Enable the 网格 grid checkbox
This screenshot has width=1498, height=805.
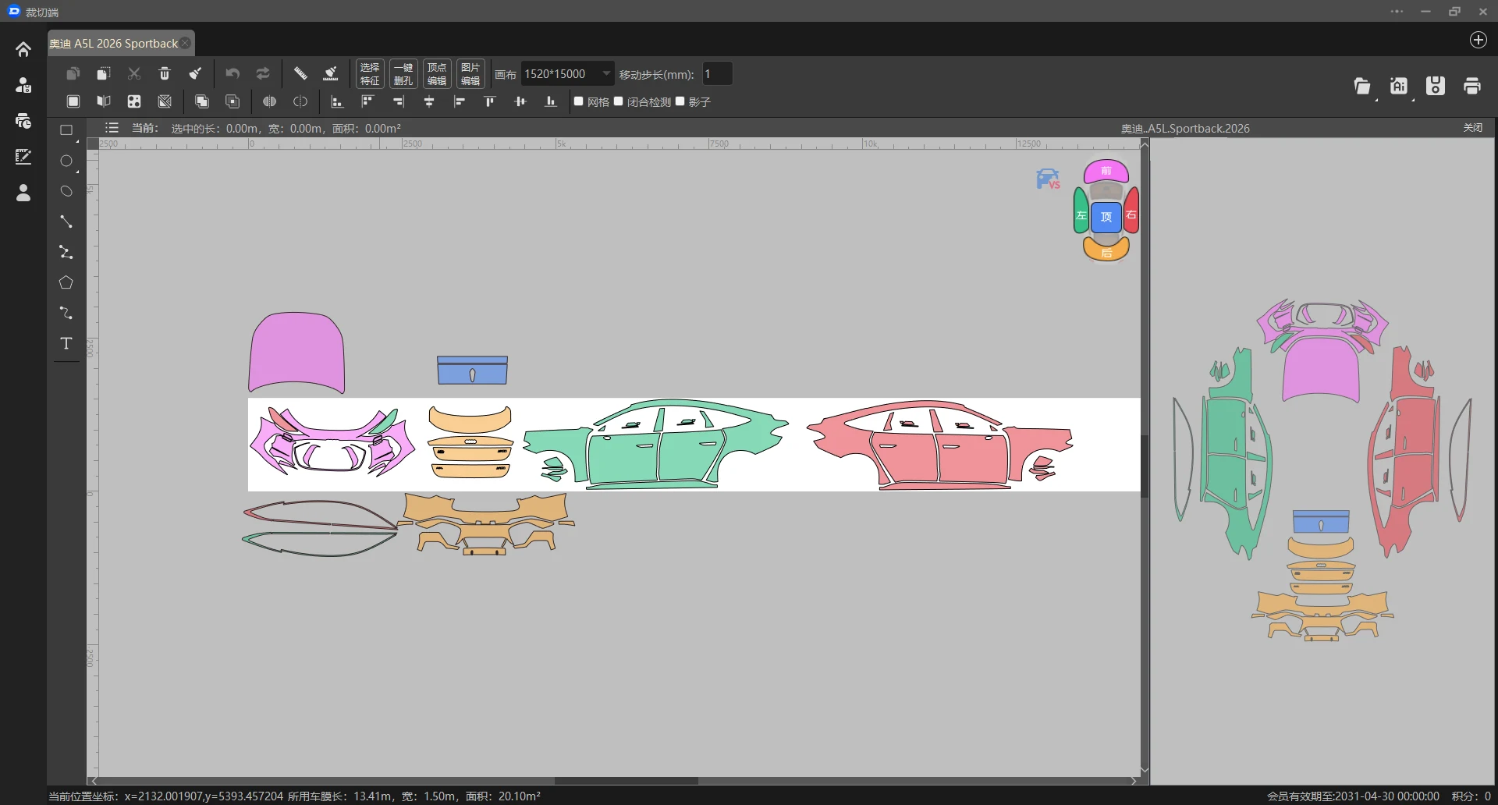tap(579, 101)
